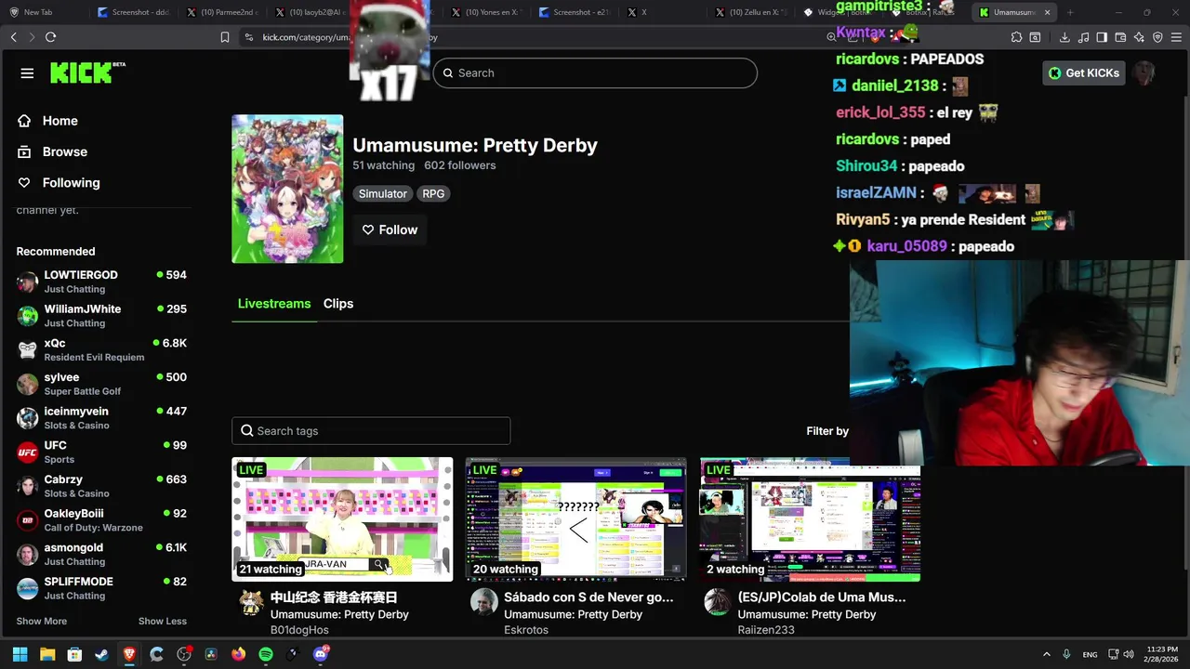Open sylvee recommended channel

point(102,384)
